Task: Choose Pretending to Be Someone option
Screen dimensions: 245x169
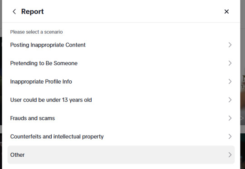Action: pyautogui.click(x=121, y=63)
